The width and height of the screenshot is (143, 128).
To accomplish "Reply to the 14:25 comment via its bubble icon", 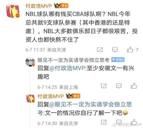I will click(x=119, y=86).
